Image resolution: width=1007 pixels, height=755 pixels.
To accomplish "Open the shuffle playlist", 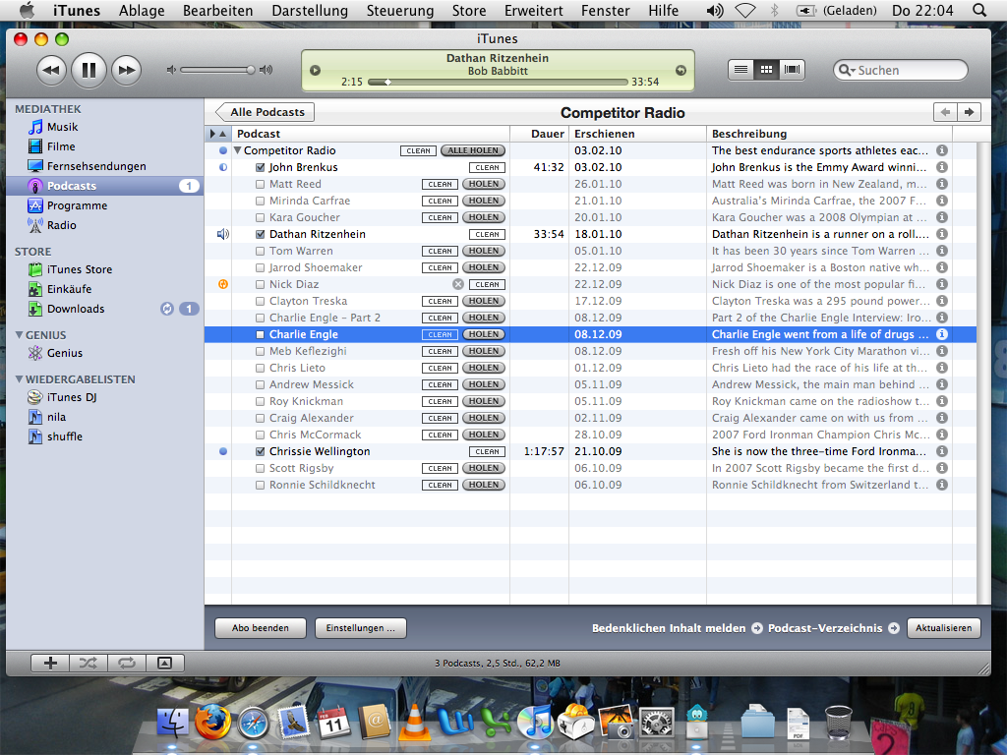I will click(64, 436).
